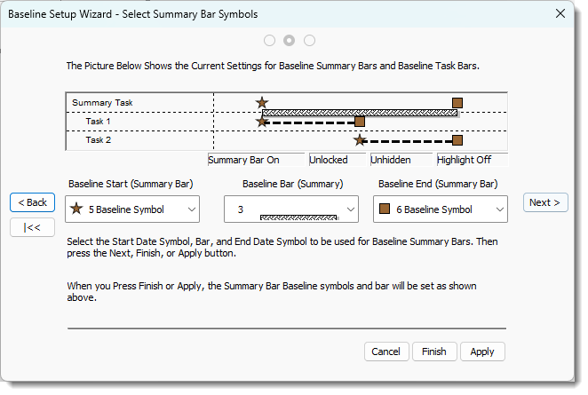Toggle the Unhidden setting
Viewport: 588px width, 395px height.
(401, 160)
